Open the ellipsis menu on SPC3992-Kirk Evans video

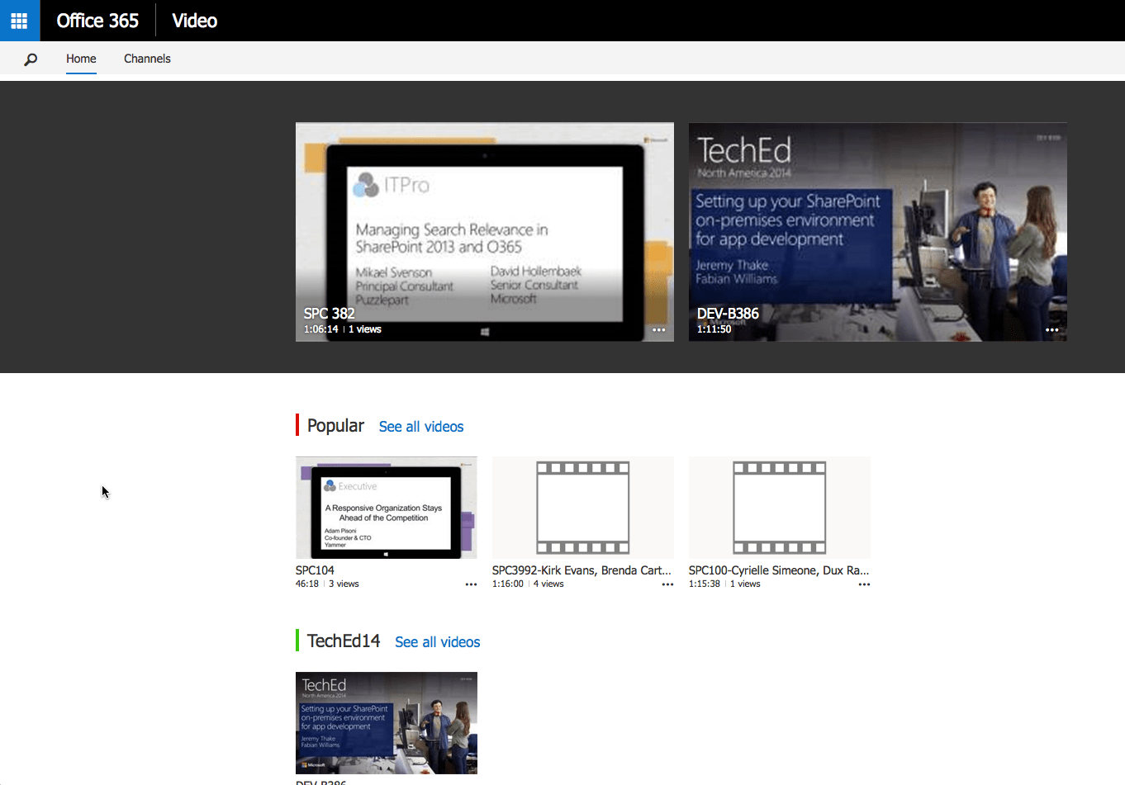[x=667, y=584]
